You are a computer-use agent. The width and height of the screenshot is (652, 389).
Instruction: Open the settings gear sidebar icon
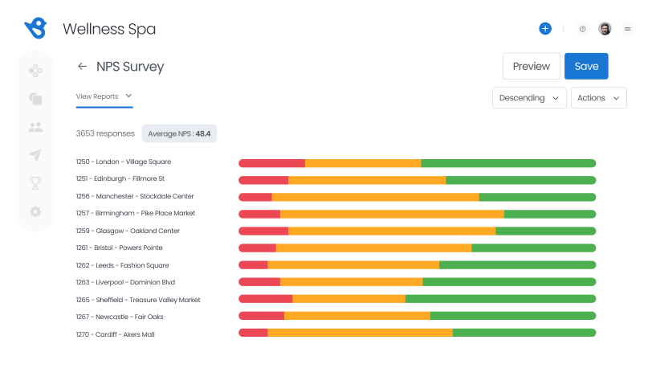pyautogui.click(x=35, y=211)
